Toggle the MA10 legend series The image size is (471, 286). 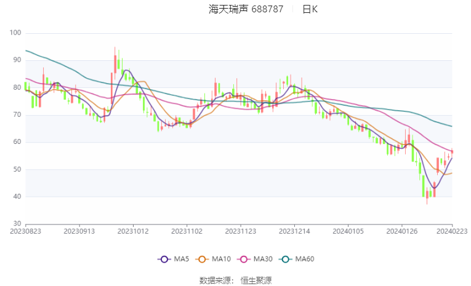click(x=213, y=259)
